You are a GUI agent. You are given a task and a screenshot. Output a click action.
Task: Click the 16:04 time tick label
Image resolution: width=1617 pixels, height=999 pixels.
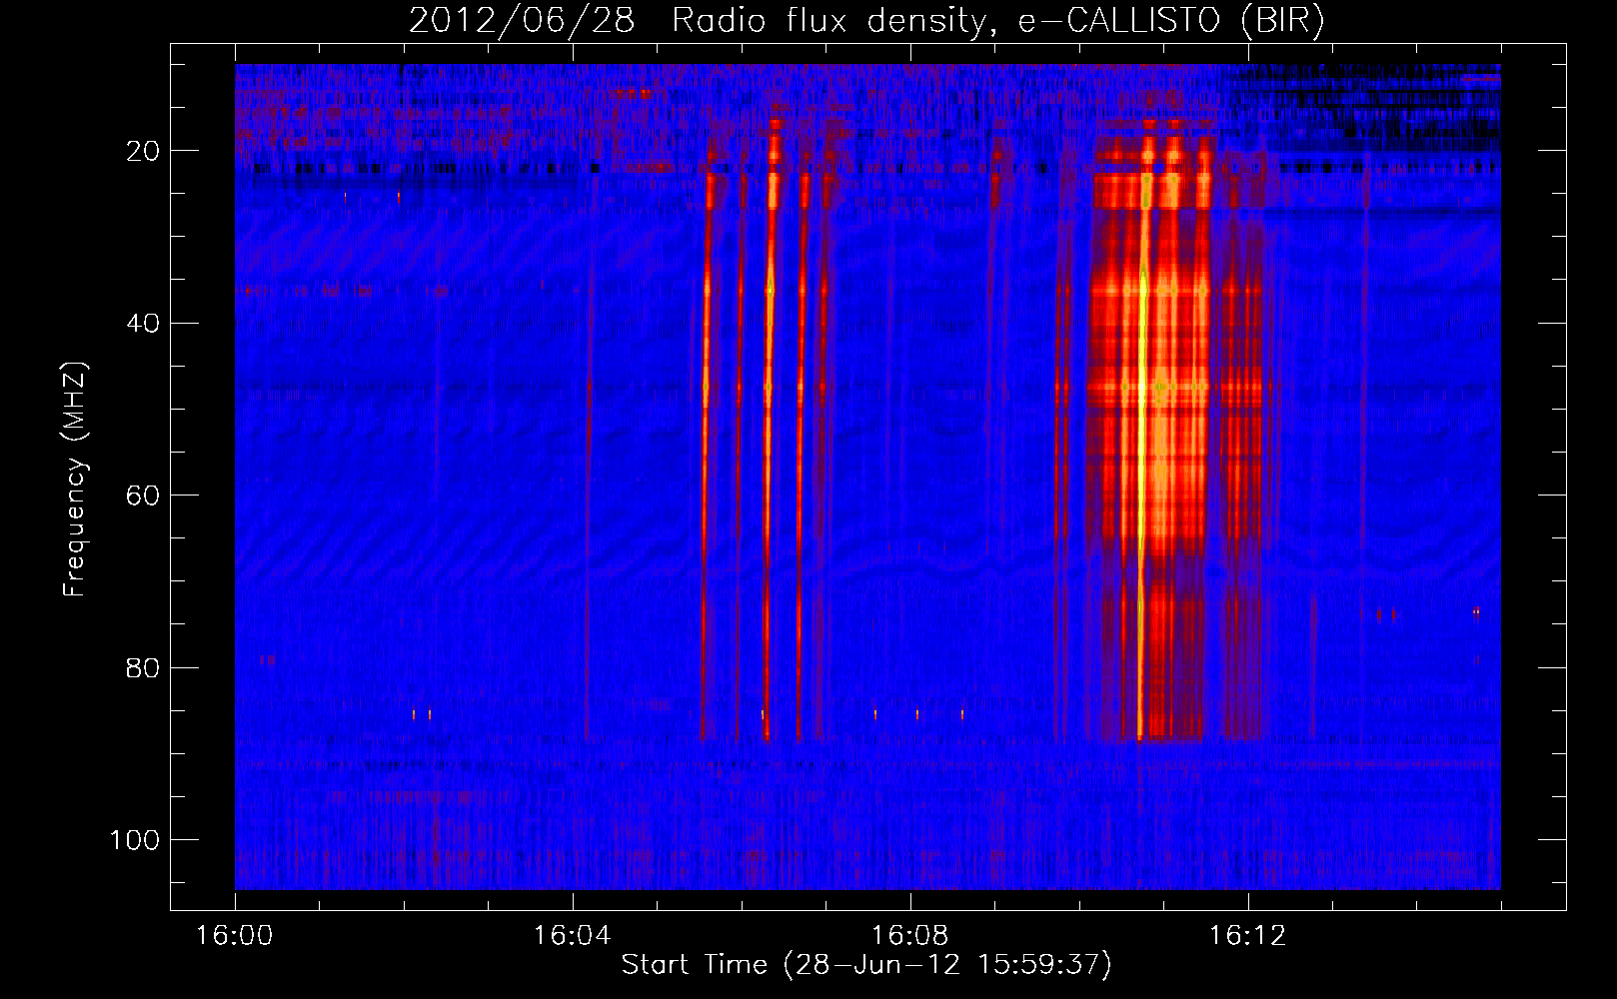pos(573,936)
